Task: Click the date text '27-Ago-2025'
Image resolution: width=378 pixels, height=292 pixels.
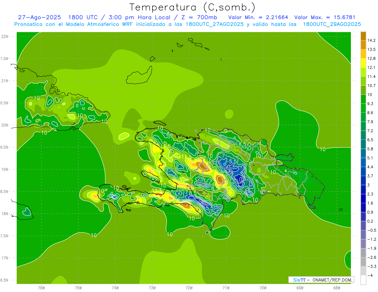Action: click(x=39, y=17)
